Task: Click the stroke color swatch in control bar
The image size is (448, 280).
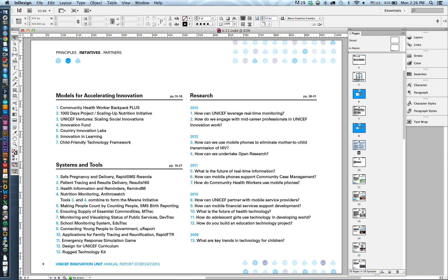Action: tap(185, 18)
